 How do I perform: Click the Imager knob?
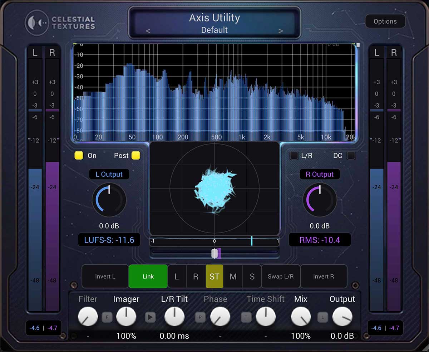coord(126,317)
